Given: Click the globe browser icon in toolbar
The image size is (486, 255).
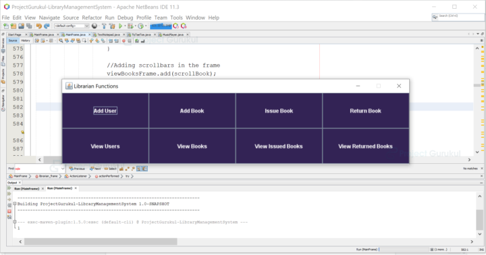Looking at the screenshot, I should tap(94, 26).
